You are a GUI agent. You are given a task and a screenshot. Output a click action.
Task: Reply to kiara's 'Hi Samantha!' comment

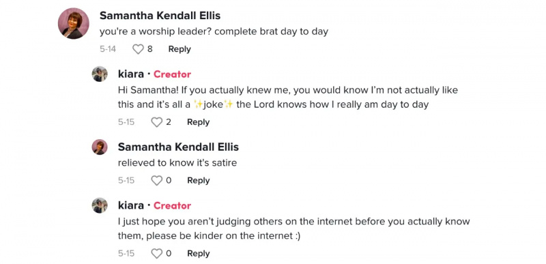(x=198, y=122)
